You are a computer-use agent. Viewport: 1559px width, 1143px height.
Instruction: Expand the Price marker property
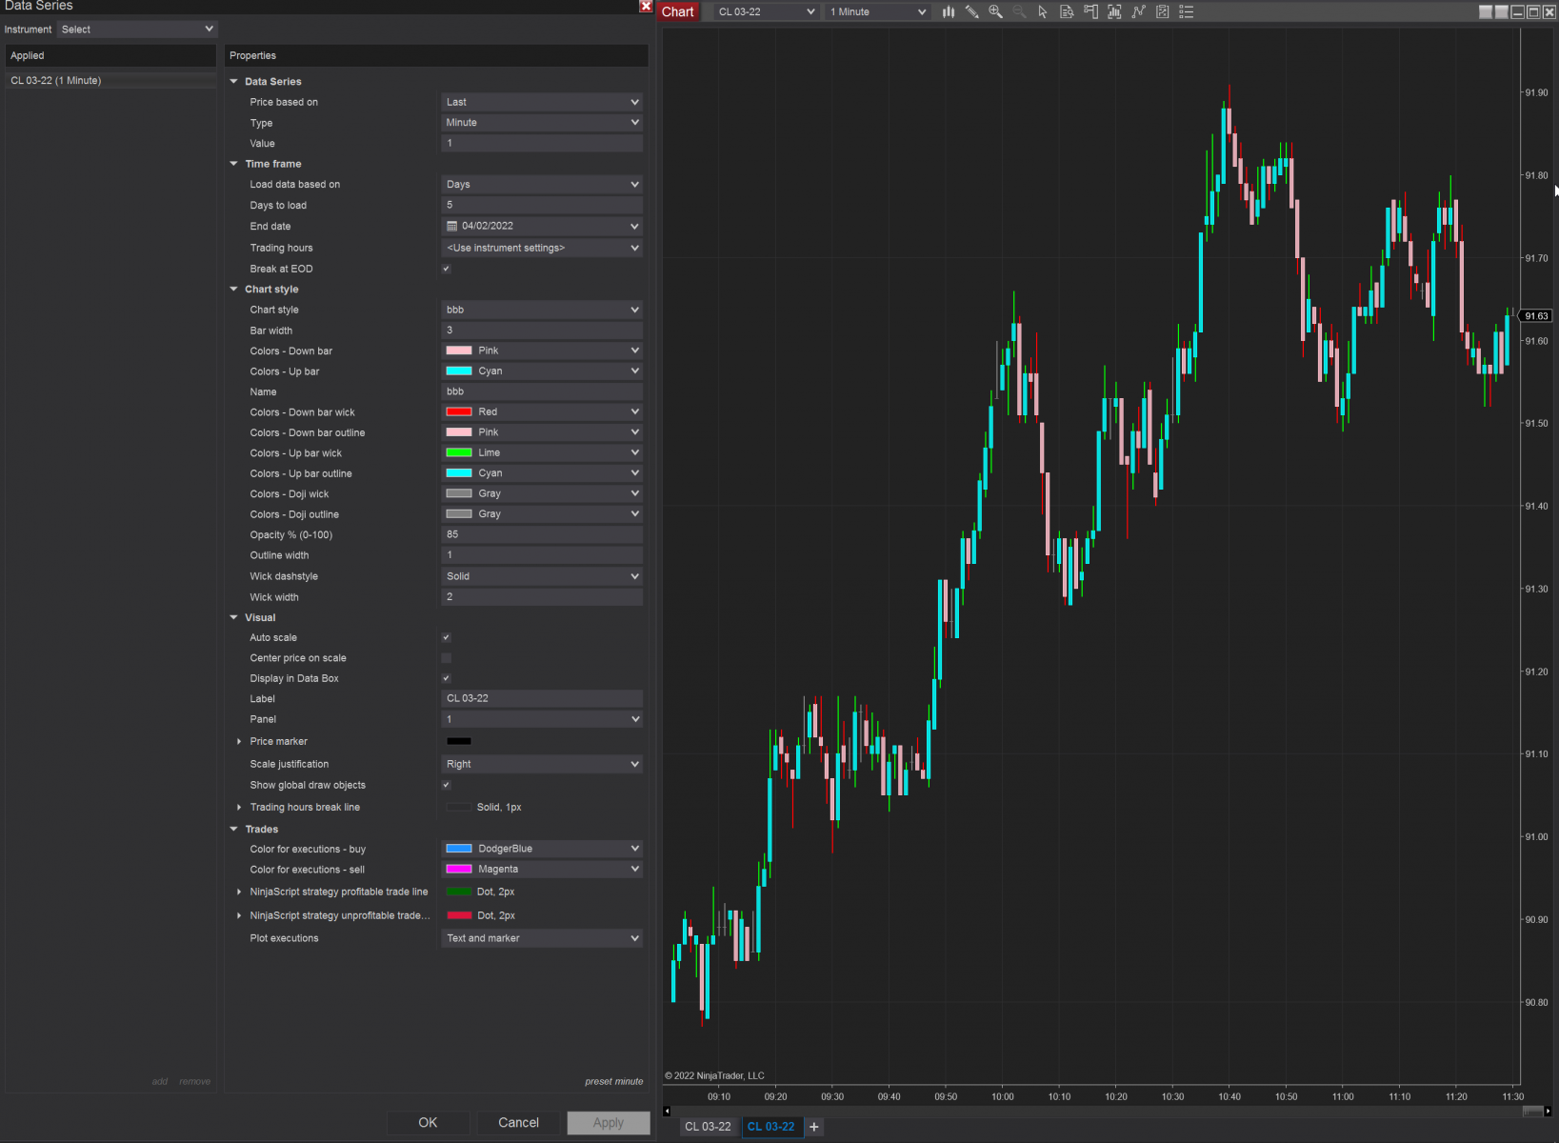(x=239, y=742)
